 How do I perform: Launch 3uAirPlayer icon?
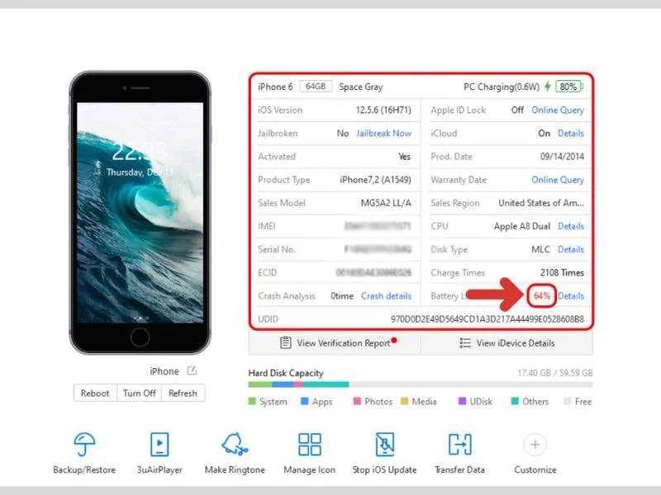point(159,444)
